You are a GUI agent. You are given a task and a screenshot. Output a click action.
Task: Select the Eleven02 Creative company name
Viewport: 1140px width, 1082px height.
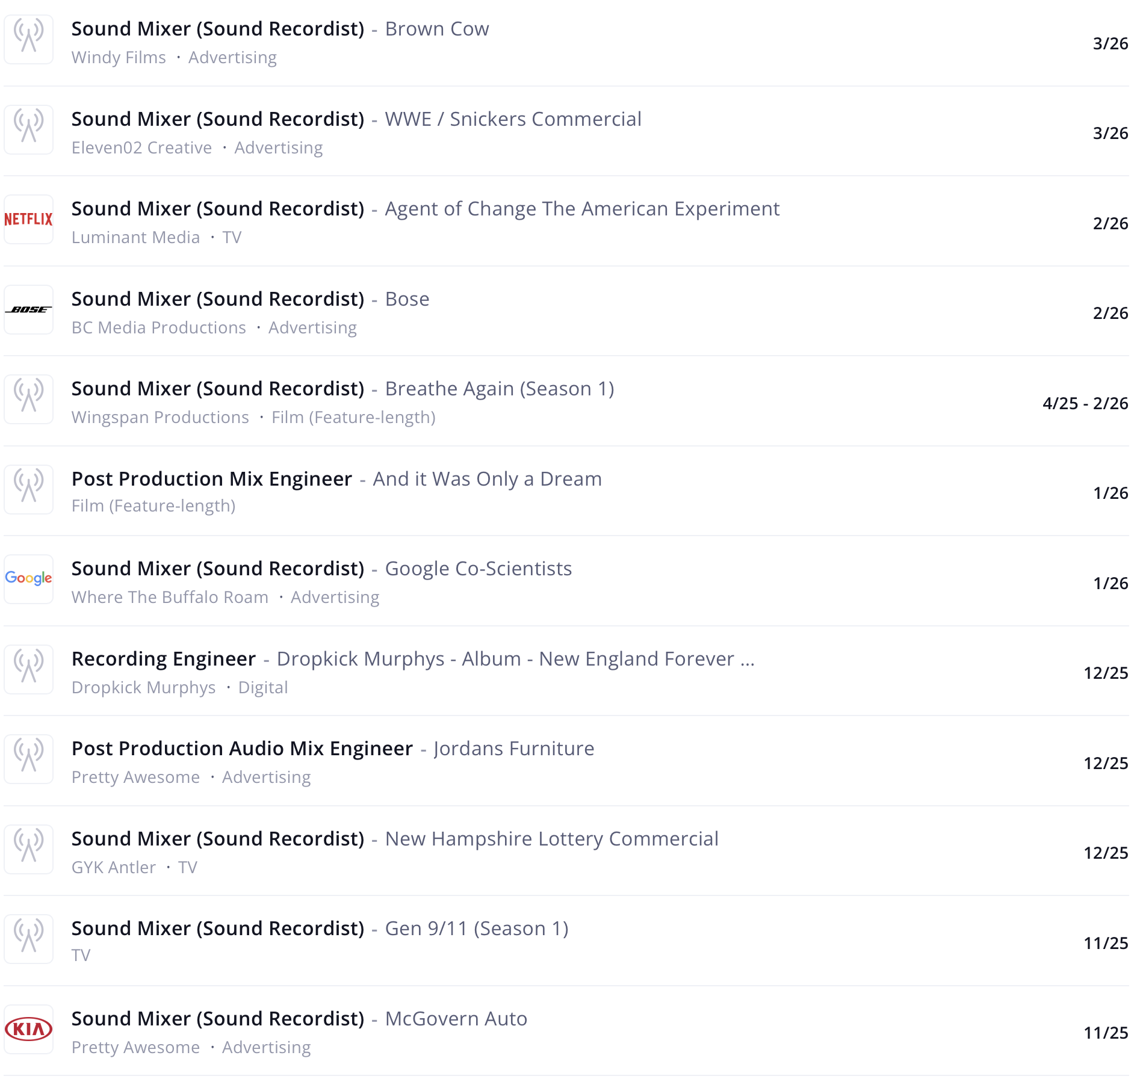pyautogui.click(x=141, y=148)
